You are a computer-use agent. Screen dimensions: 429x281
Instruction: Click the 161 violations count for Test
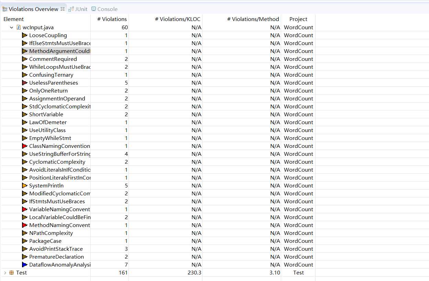123,273
